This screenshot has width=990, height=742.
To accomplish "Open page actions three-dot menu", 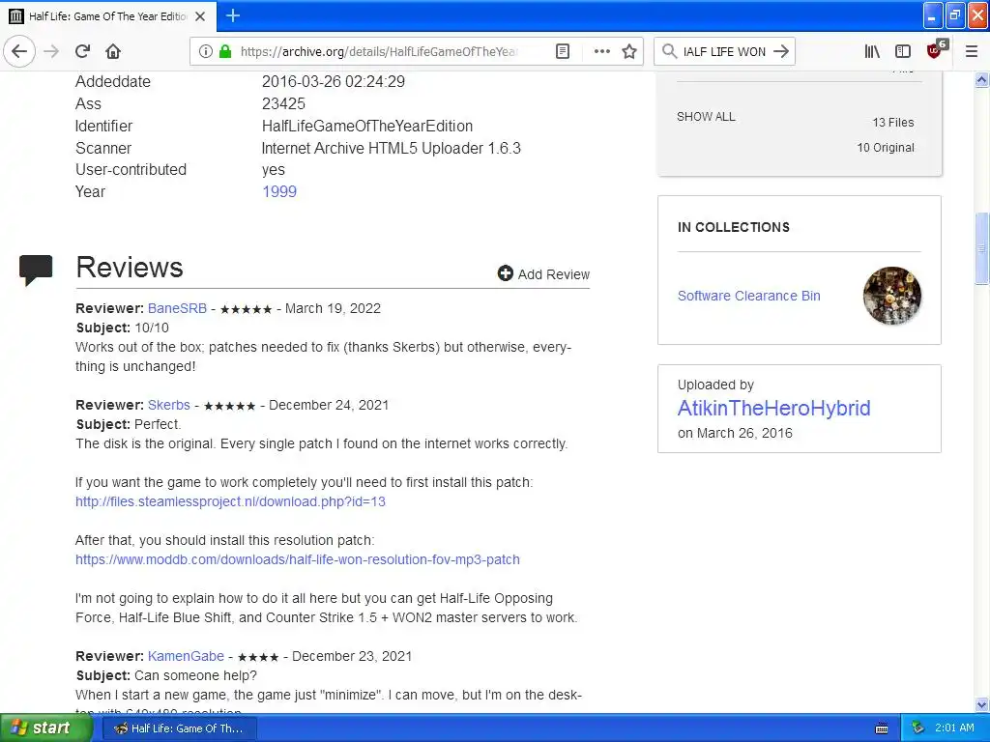I will [602, 52].
